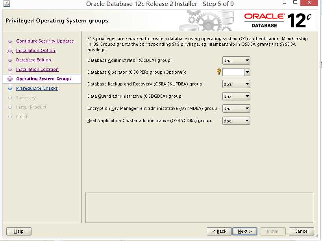Maximize the installer window
322x241 pixels.
(x=295, y=2)
